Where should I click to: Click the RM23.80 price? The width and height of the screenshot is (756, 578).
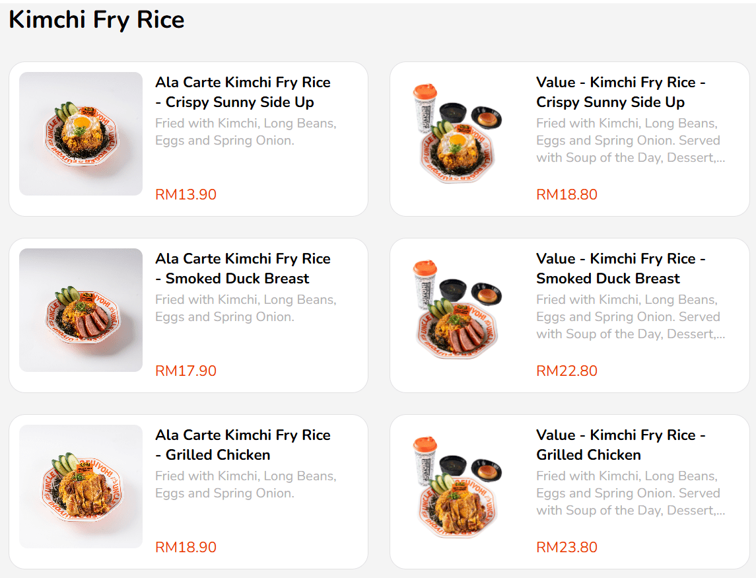567,548
